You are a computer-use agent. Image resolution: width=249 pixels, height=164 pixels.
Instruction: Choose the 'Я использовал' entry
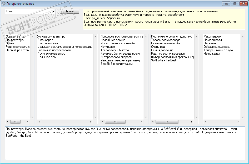point(48,43)
